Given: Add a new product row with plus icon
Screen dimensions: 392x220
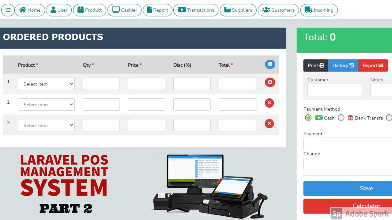Looking at the screenshot, I should (x=270, y=64).
